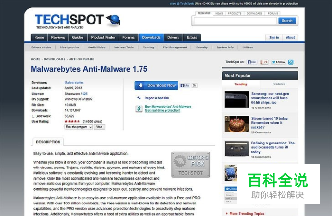332x216 pixels.
Task: Select the PRODUCTS search tab
Action: pos(235,13)
